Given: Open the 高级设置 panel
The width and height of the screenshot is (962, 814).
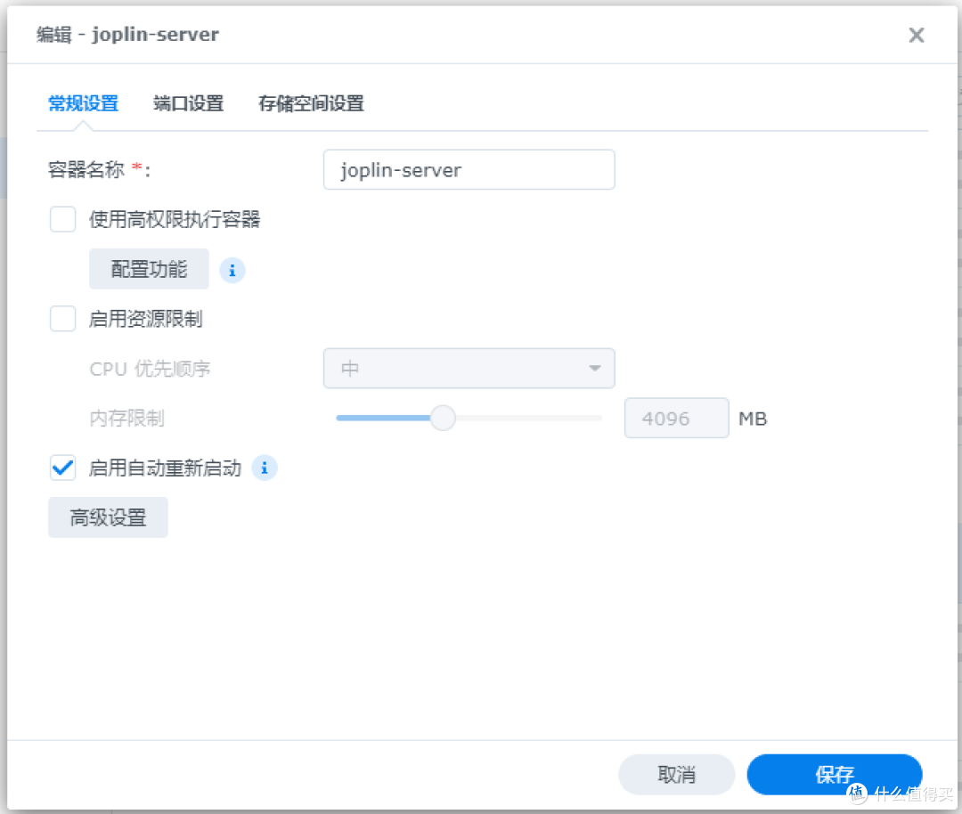Looking at the screenshot, I should tap(108, 517).
